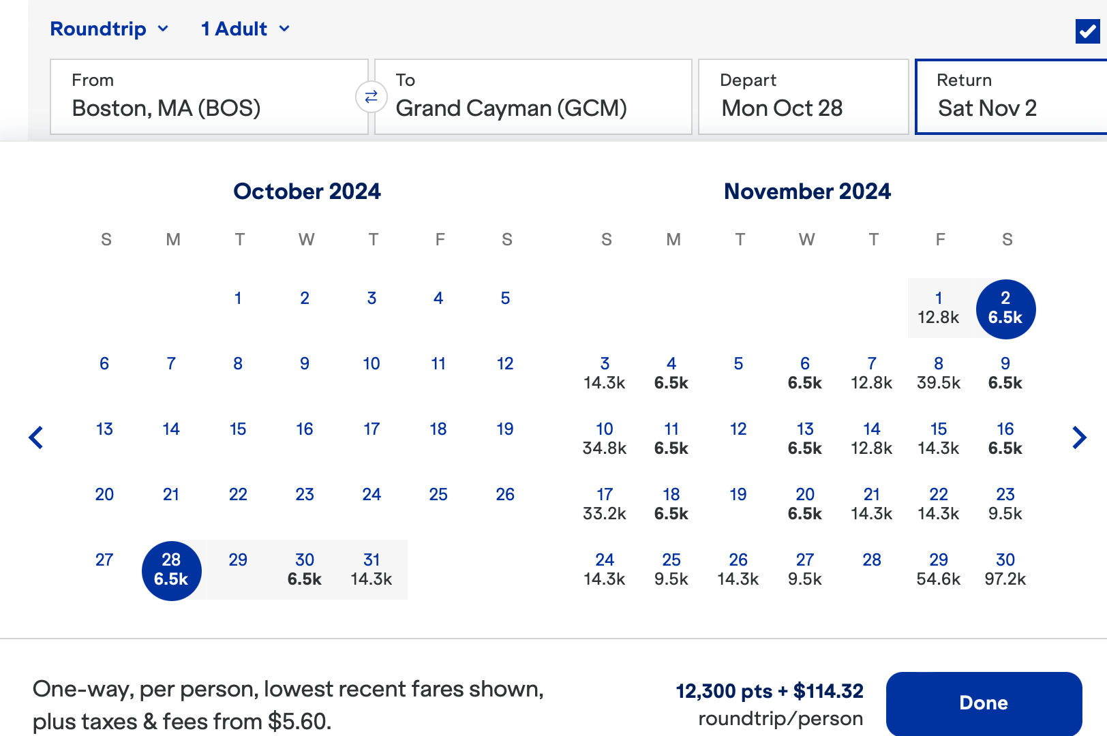Select October 15 in the calendar
The width and height of the screenshot is (1107, 736).
pyautogui.click(x=238, y=429)
